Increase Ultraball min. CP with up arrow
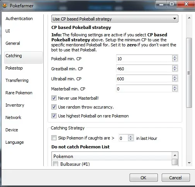The image size is (195, 187). 175,77
